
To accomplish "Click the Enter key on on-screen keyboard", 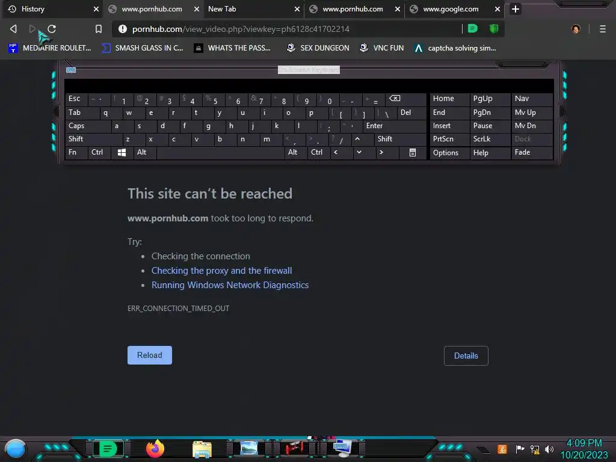I will click(x=395, y=126).
